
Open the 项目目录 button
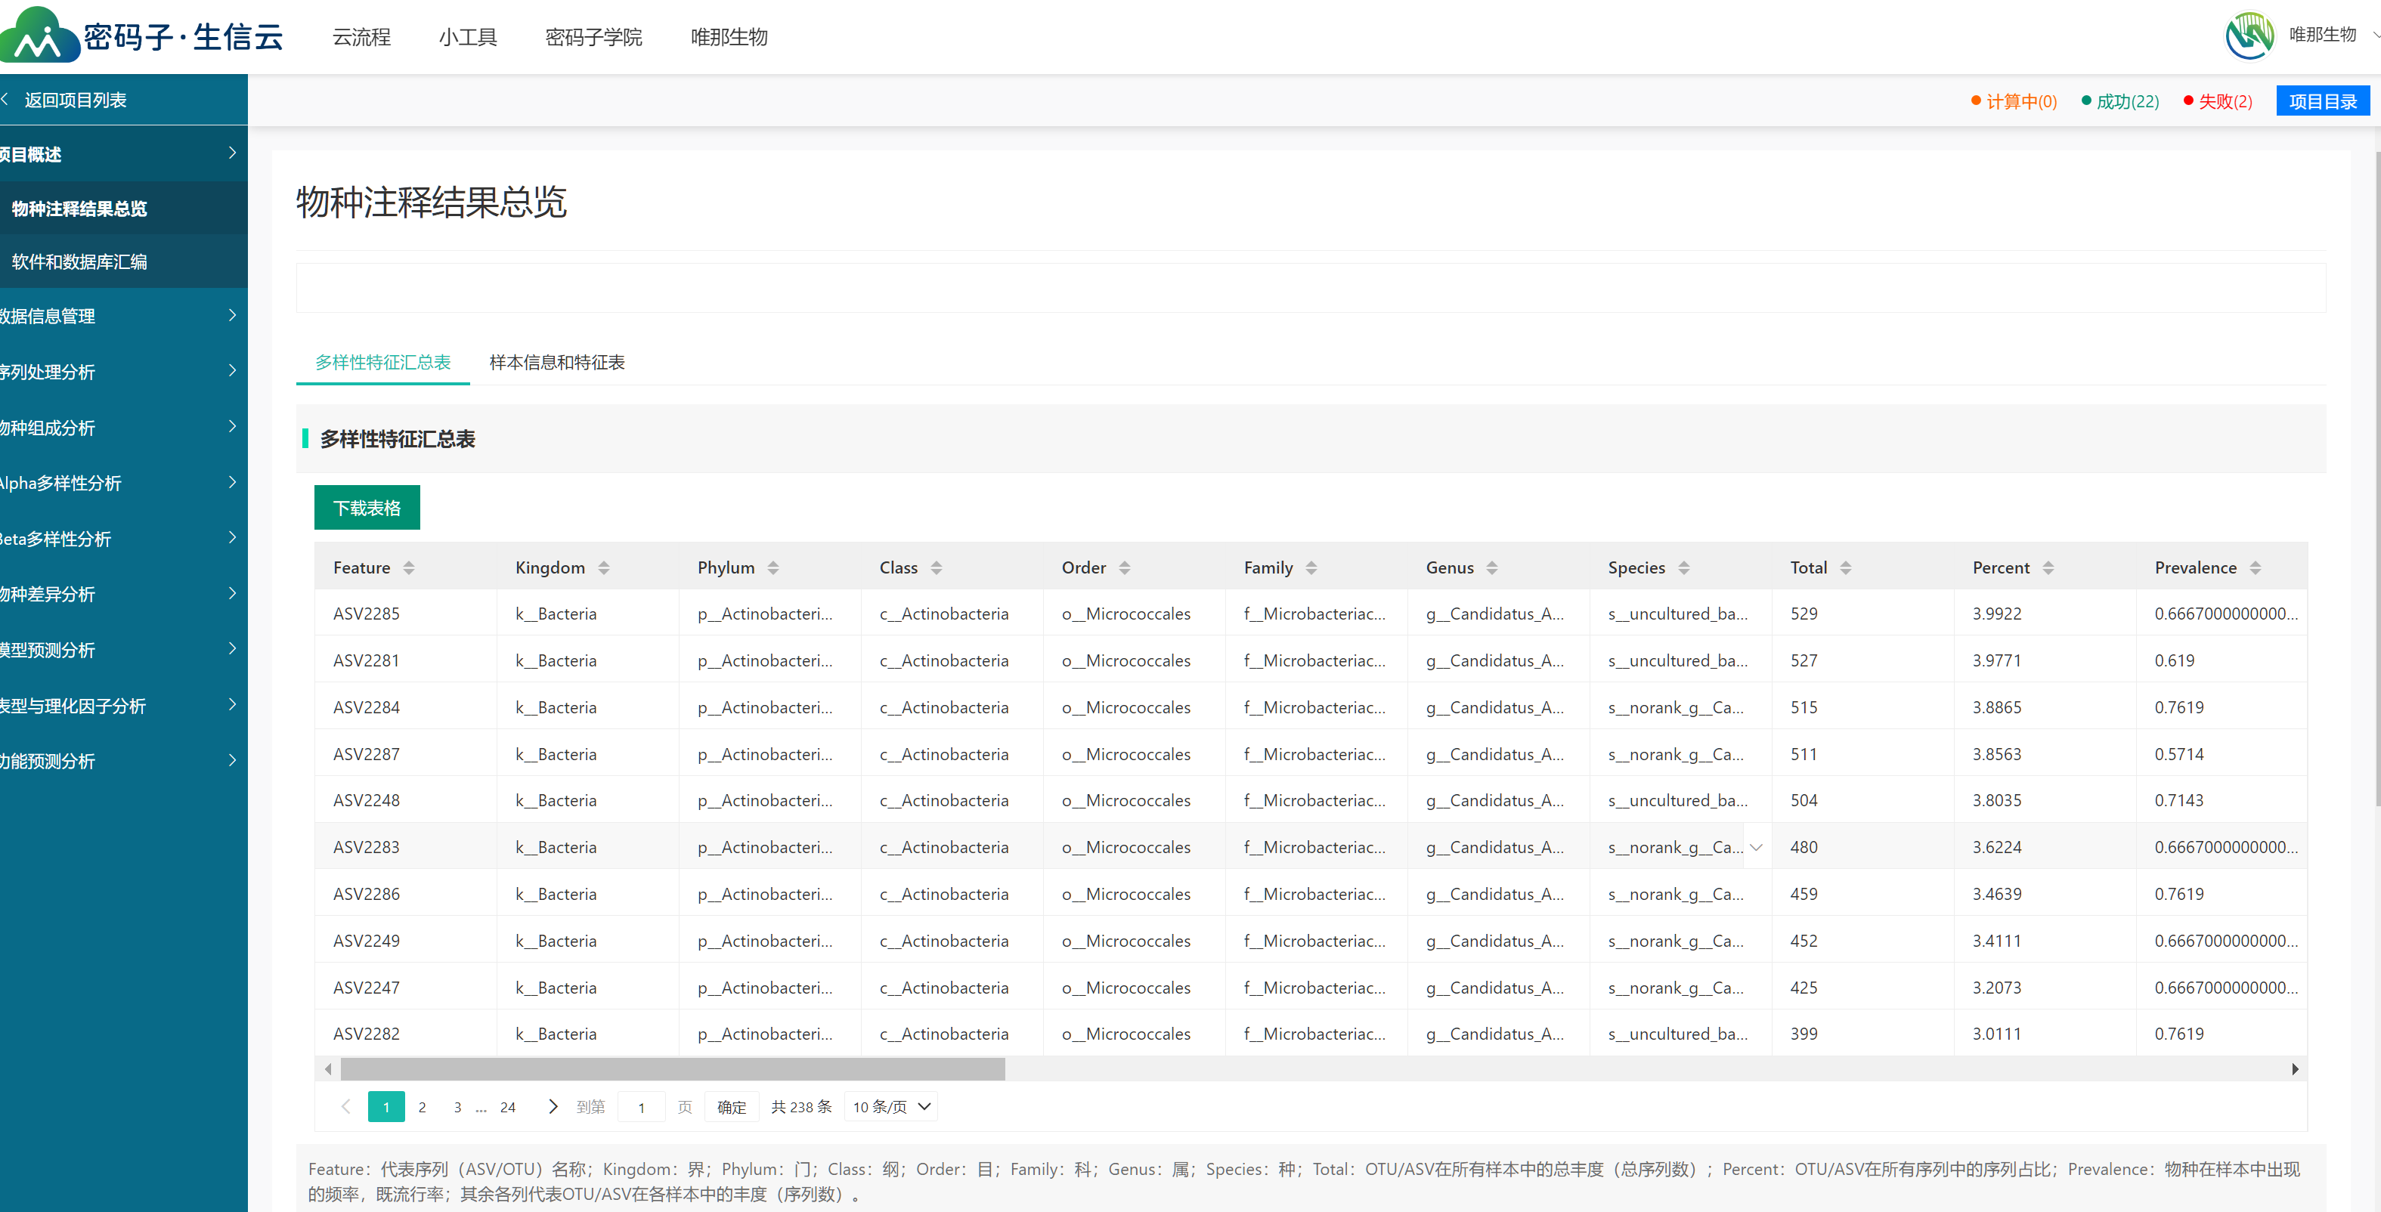point(2322,100)
